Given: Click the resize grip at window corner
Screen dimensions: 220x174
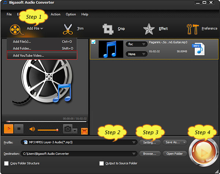Looking at the screenshot, I should coord(217,171).
